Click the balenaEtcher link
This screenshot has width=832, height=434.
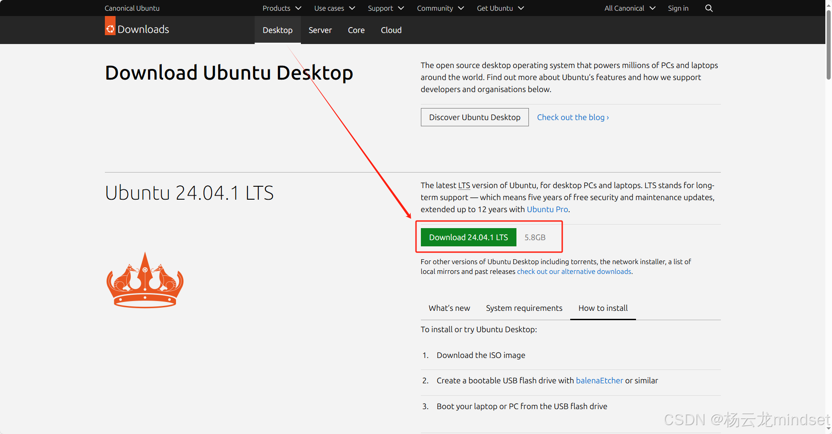(599, 380)
